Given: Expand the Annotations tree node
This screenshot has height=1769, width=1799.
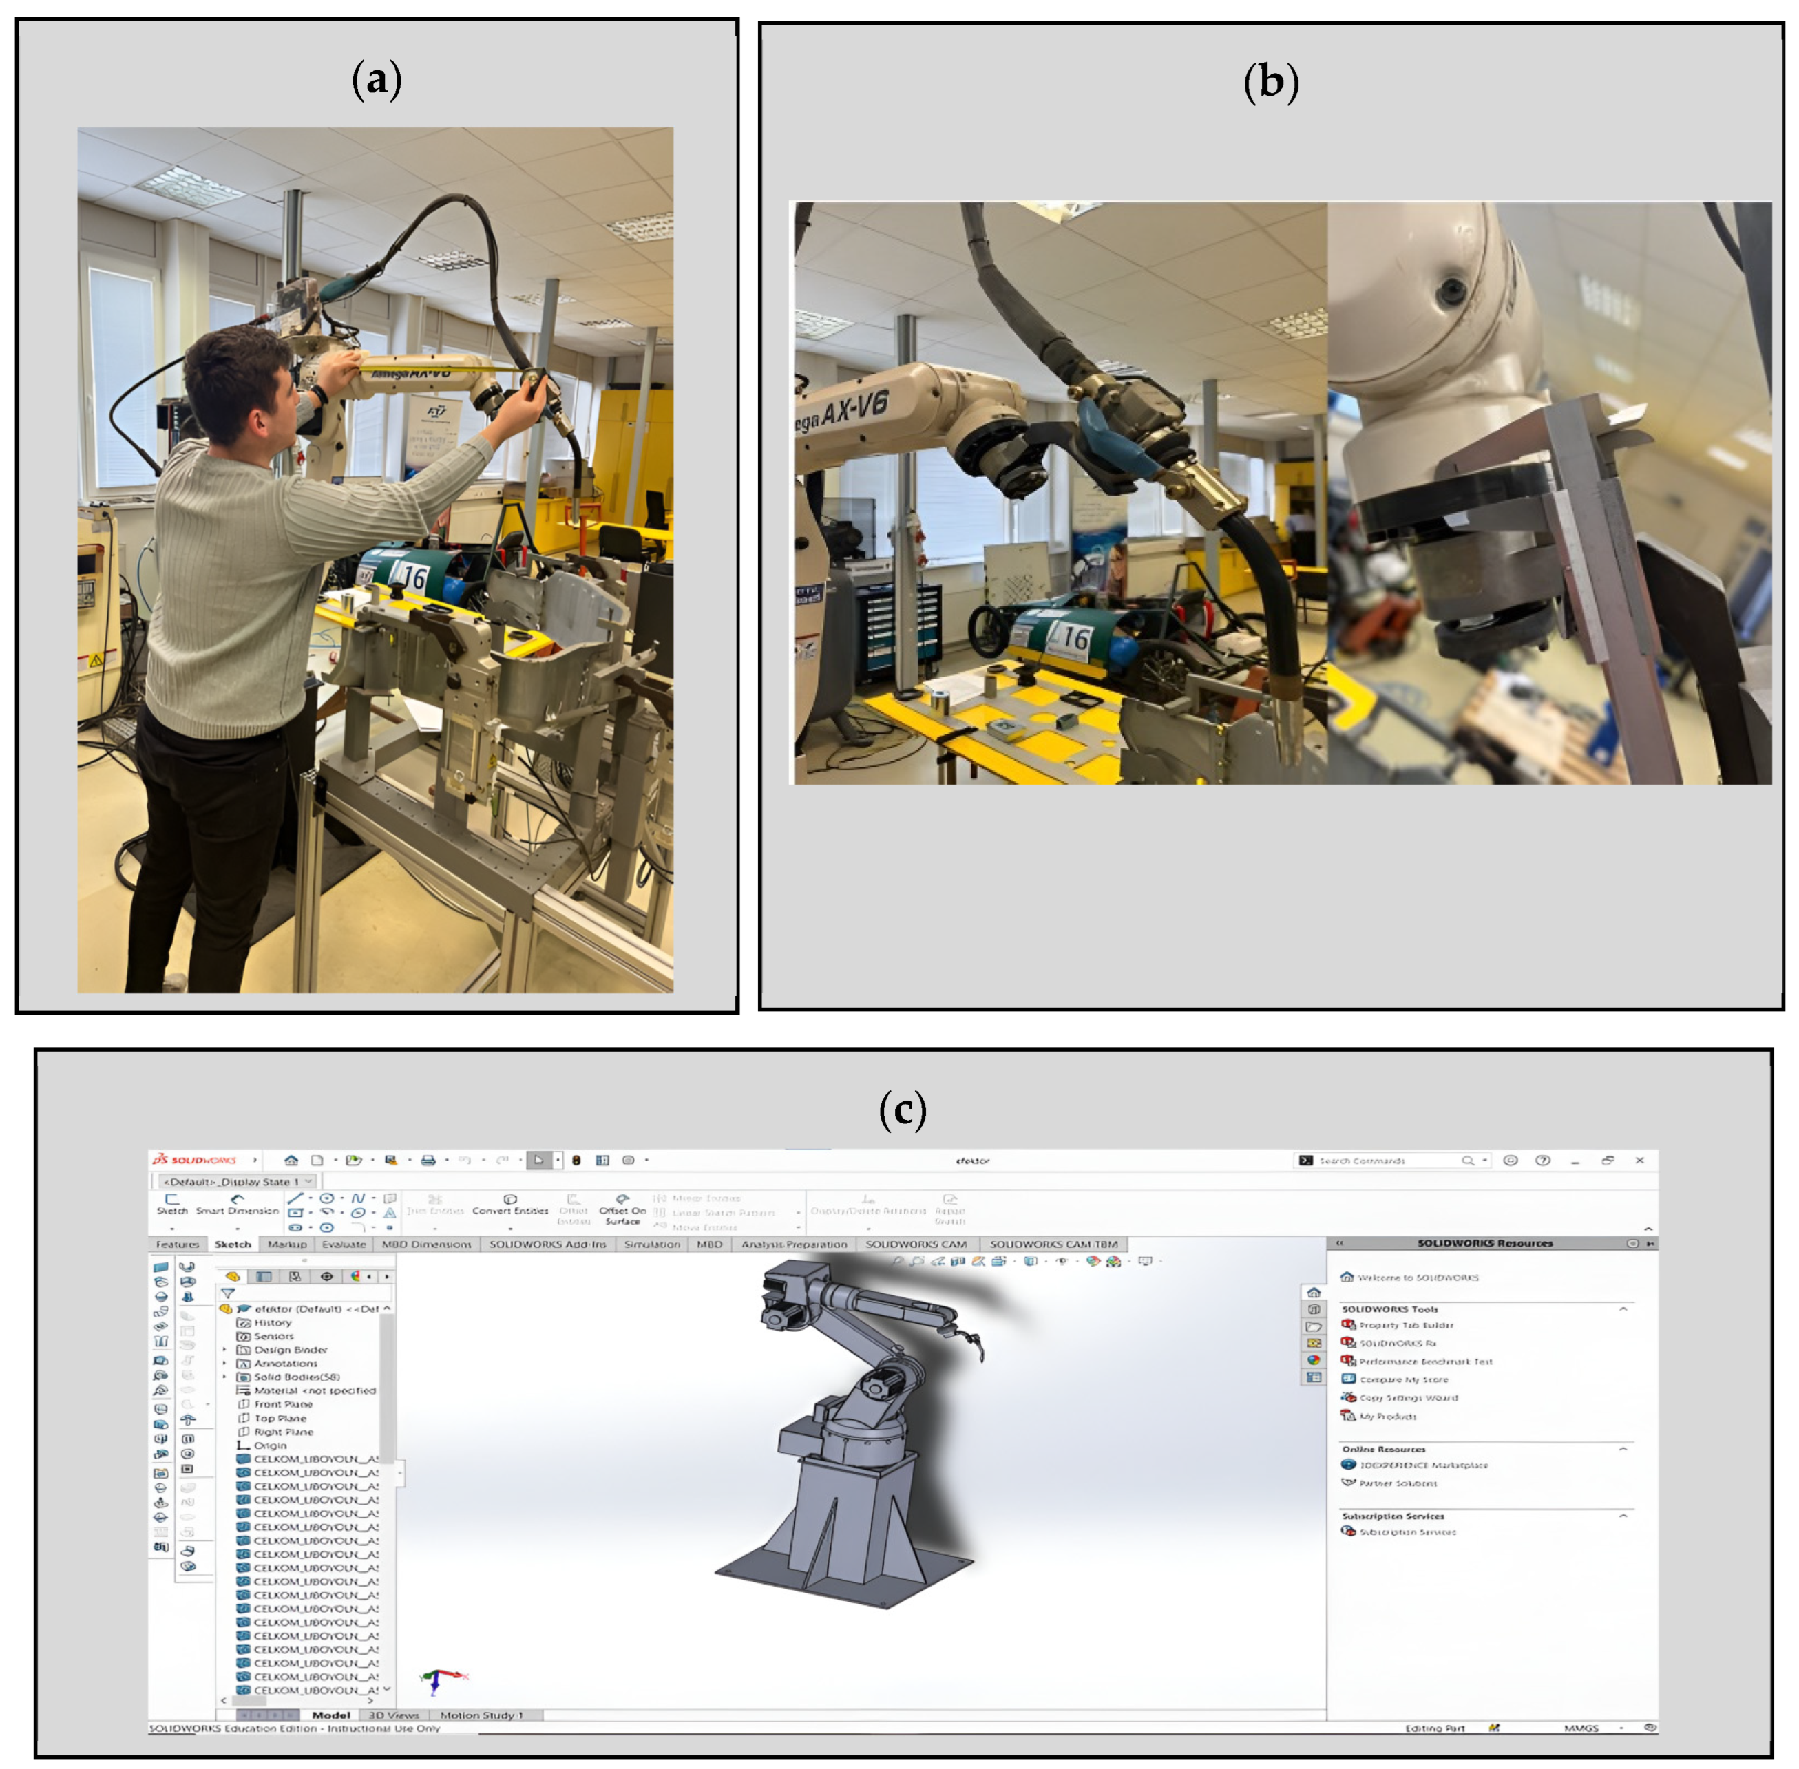Looking at the screenshot, I should tap(224, 1363).
